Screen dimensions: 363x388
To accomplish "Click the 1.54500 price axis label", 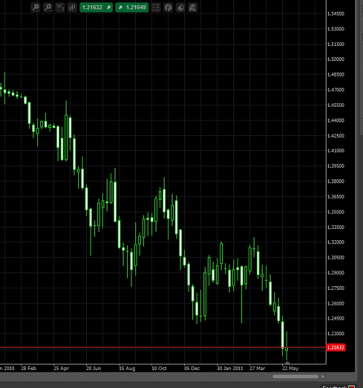I will pos(336,14).
